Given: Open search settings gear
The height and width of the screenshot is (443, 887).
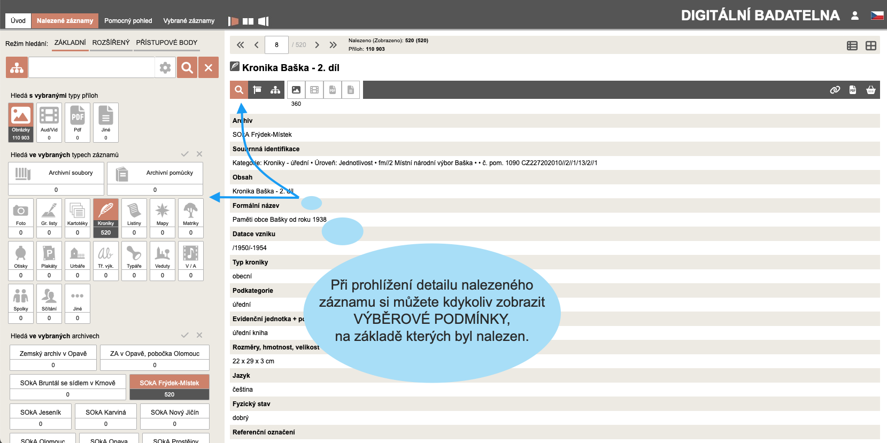Looking at the screenshot, I should pos(165,67).
